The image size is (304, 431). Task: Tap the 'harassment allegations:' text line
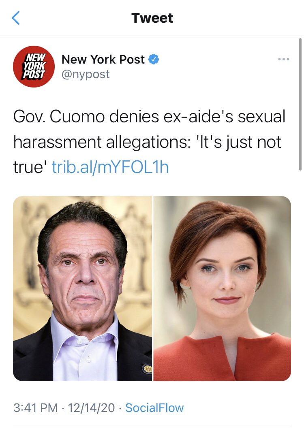coord(102,142)
